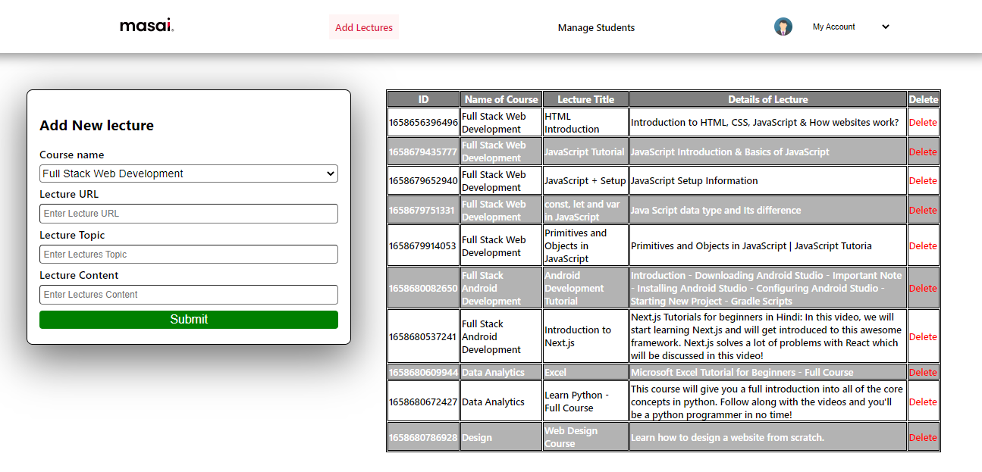
Task: Click JavaScript Setup Information details cell
Action: 768,181
